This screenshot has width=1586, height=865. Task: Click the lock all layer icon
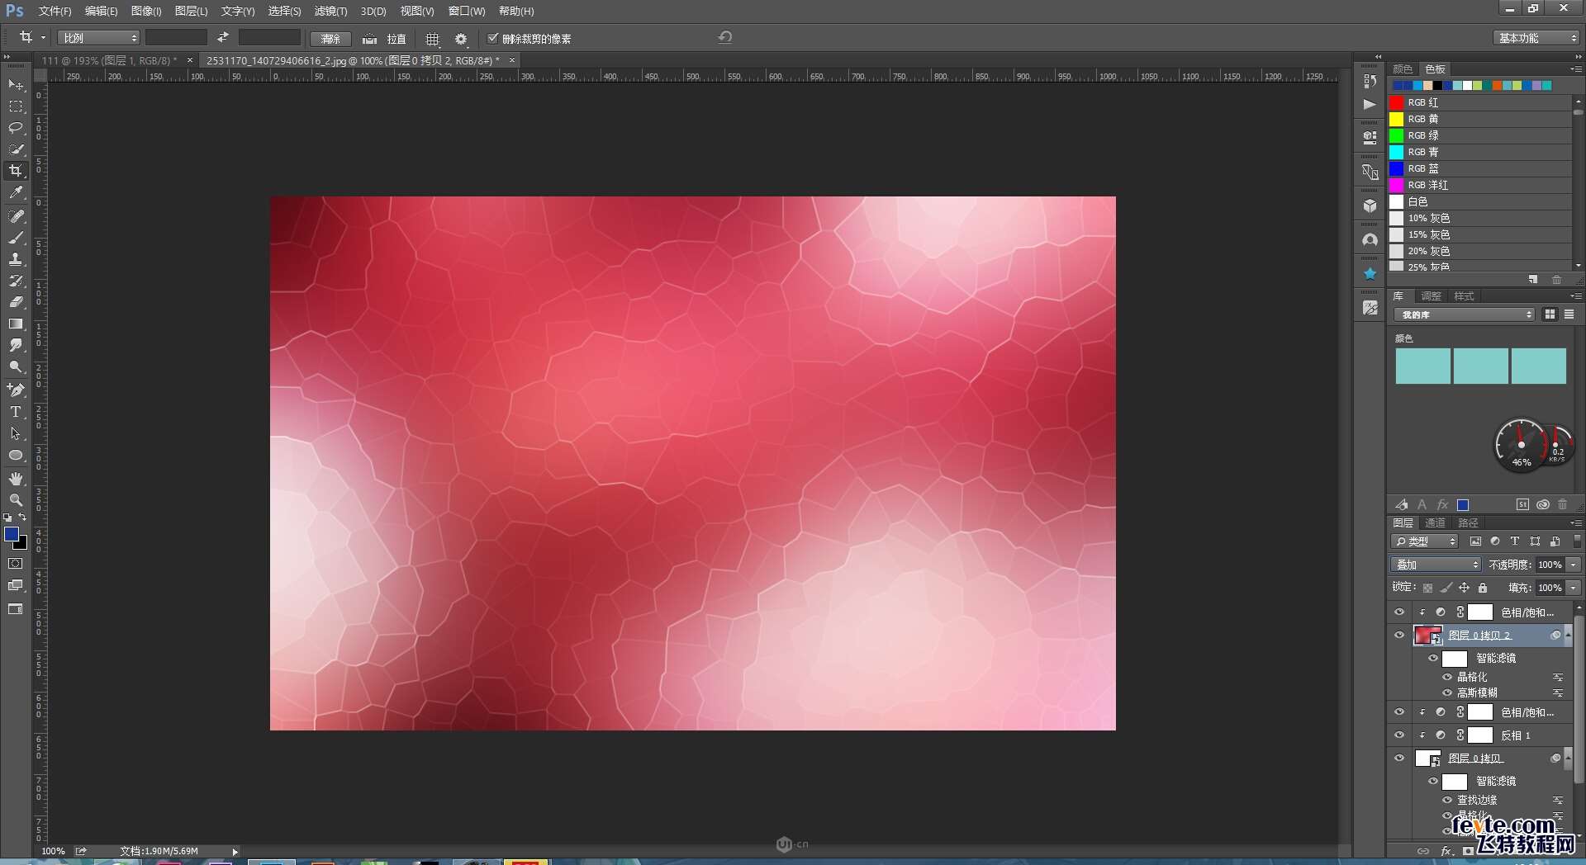tap(1483, 588)
